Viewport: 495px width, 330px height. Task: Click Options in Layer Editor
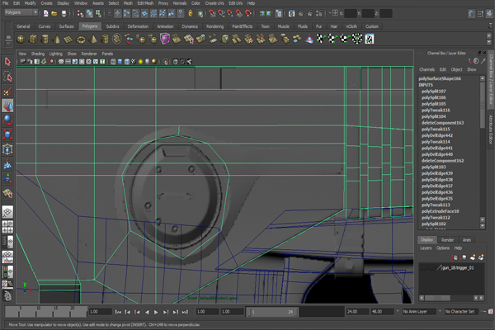point(443,248)
